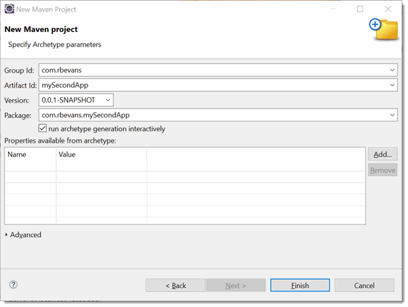This screenshot has width=408, height=307.
Task: Click the Add... property button
Action: tap(382, 154)
